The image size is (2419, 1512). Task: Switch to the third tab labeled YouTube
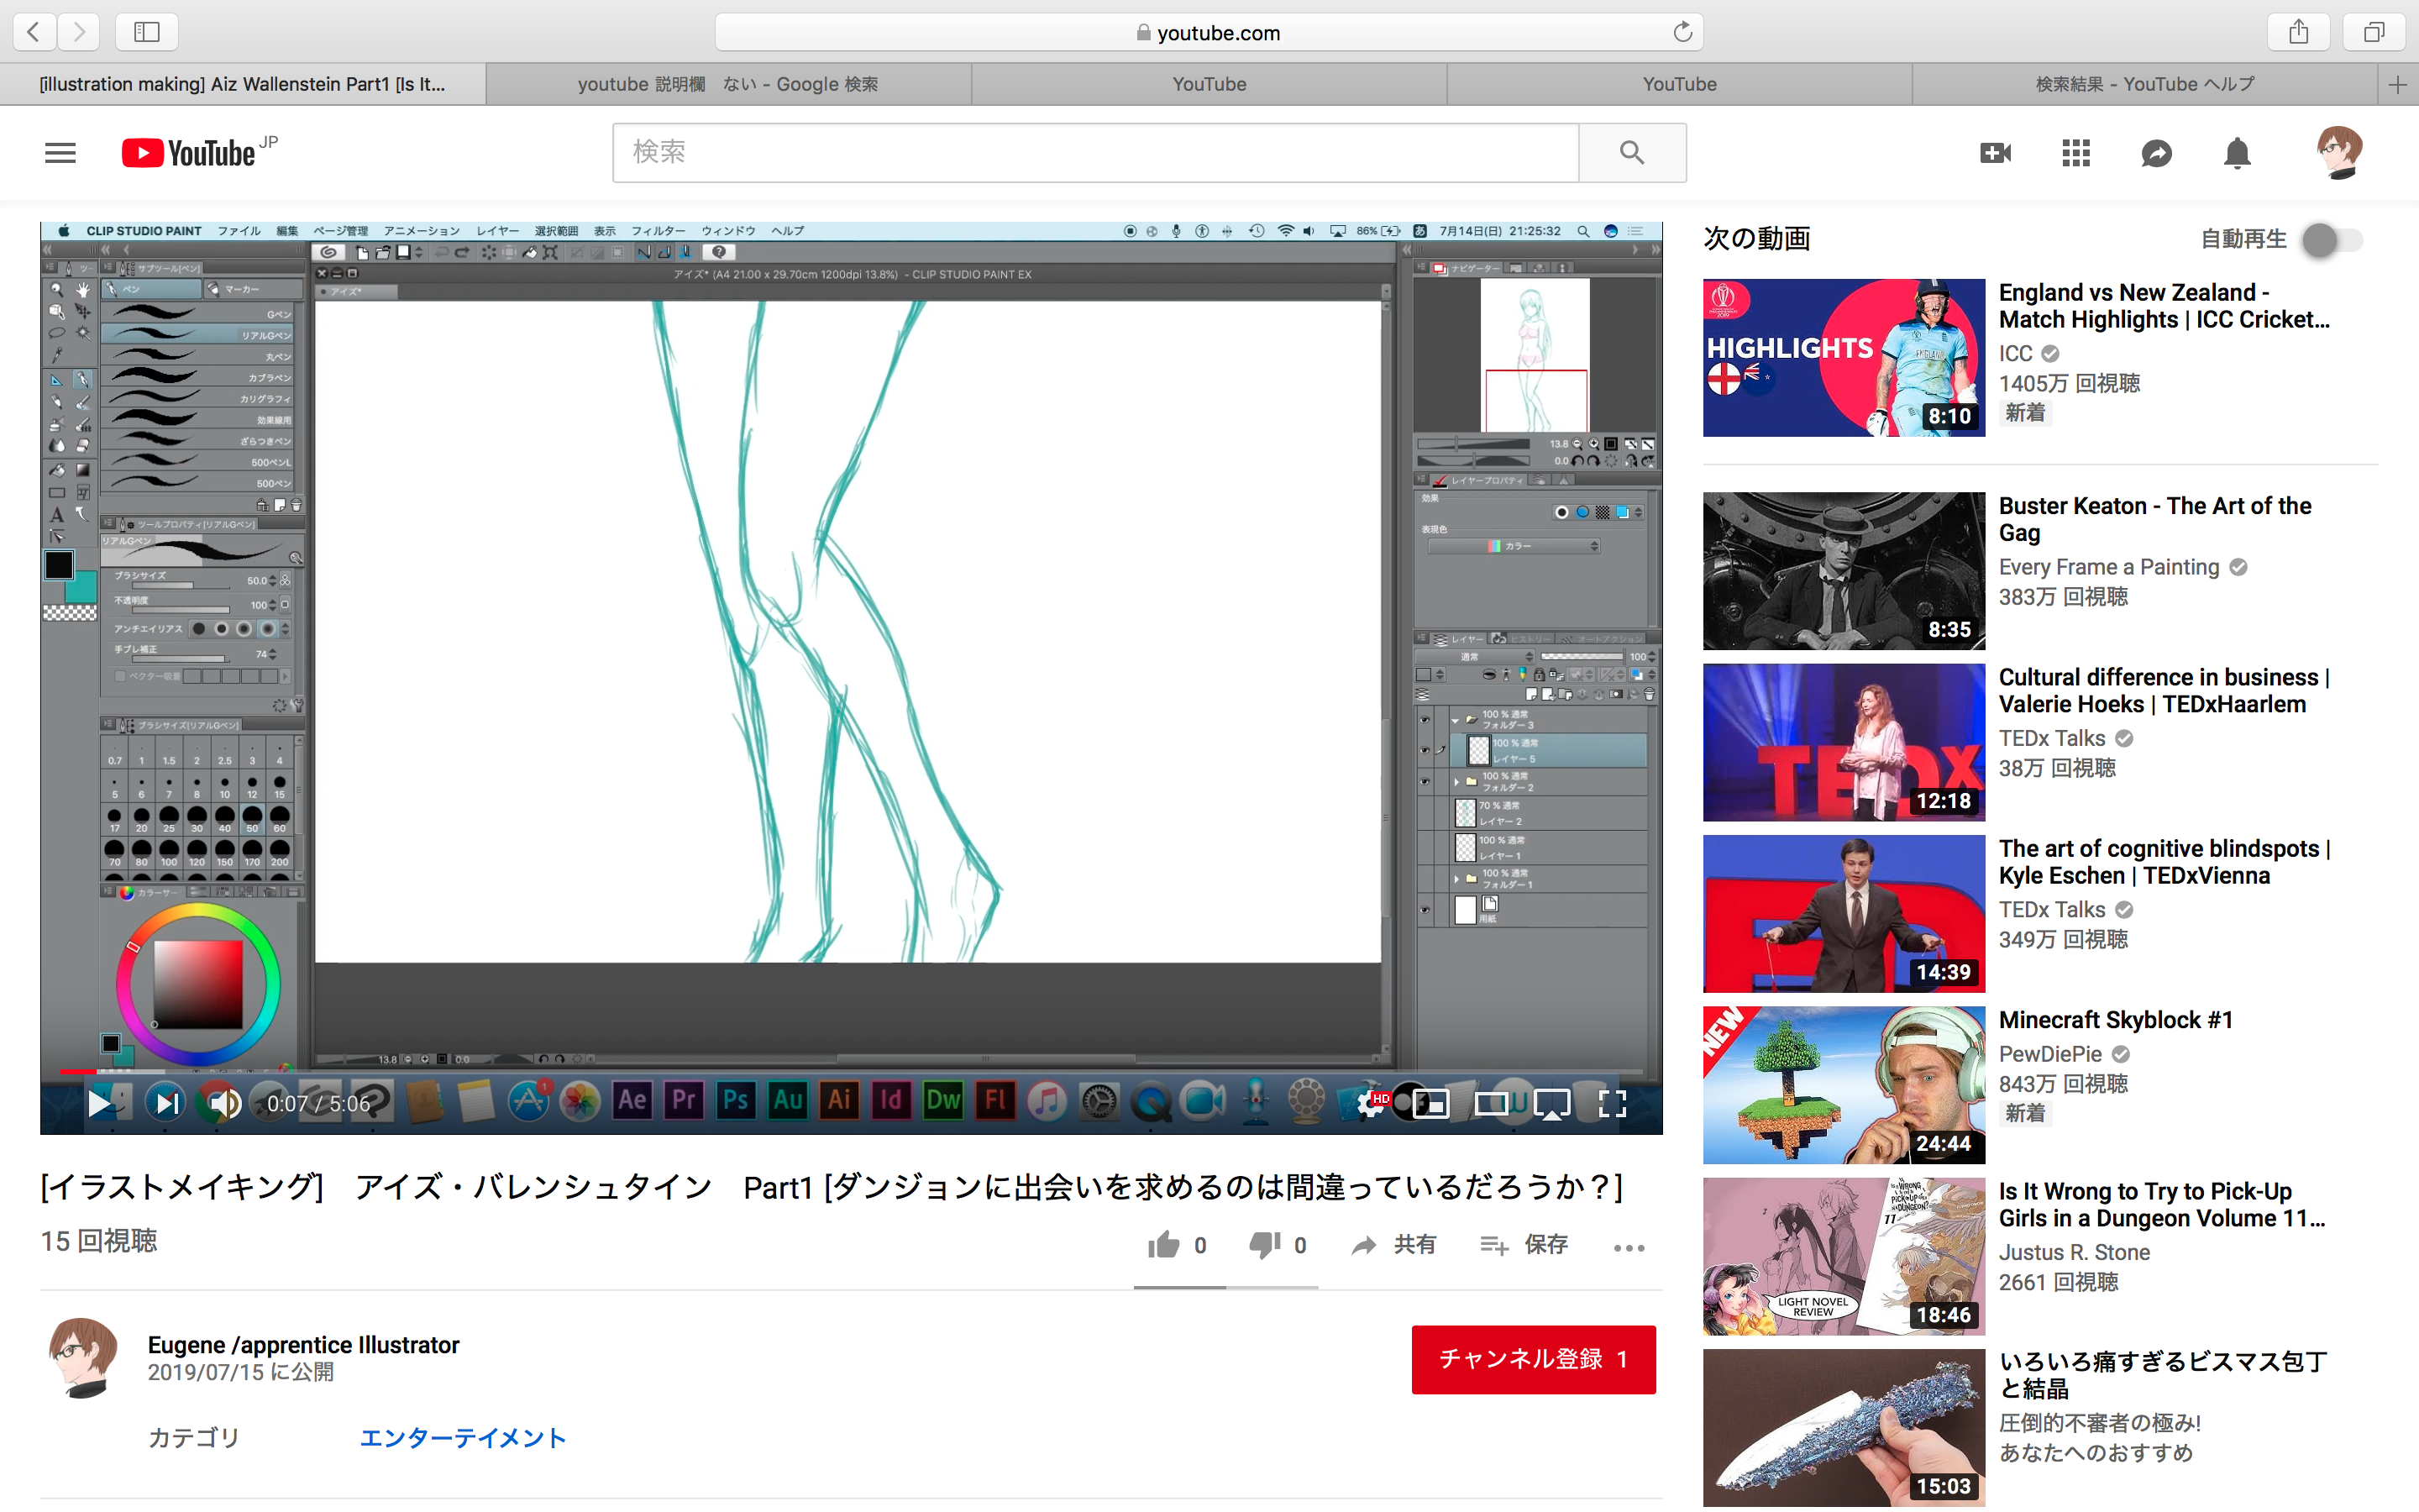pos(1209,85)
